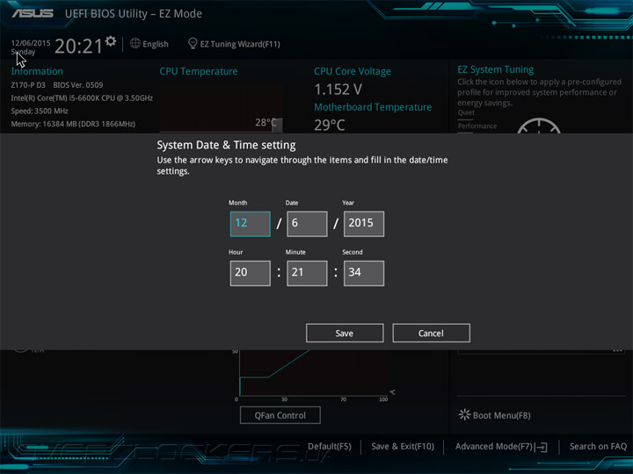The image size is (633, 474).
Task: Select the Quiet tuning profile
Action: pos(466,112)
